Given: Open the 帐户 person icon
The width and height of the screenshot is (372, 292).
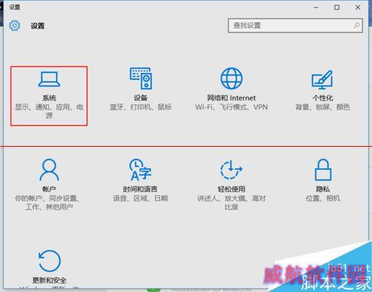Looking at the screenshot, I should (x=49, y=170).
